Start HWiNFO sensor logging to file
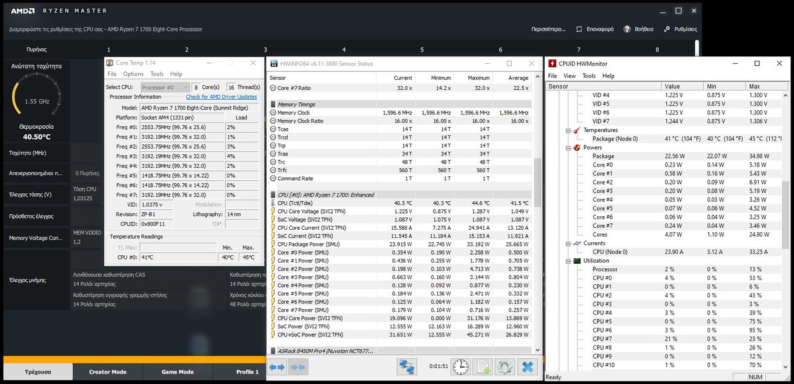 point(483,367)
